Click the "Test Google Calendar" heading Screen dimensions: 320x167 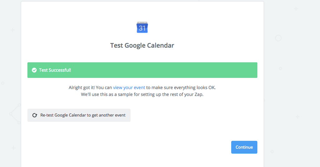[x=142, y=45]
